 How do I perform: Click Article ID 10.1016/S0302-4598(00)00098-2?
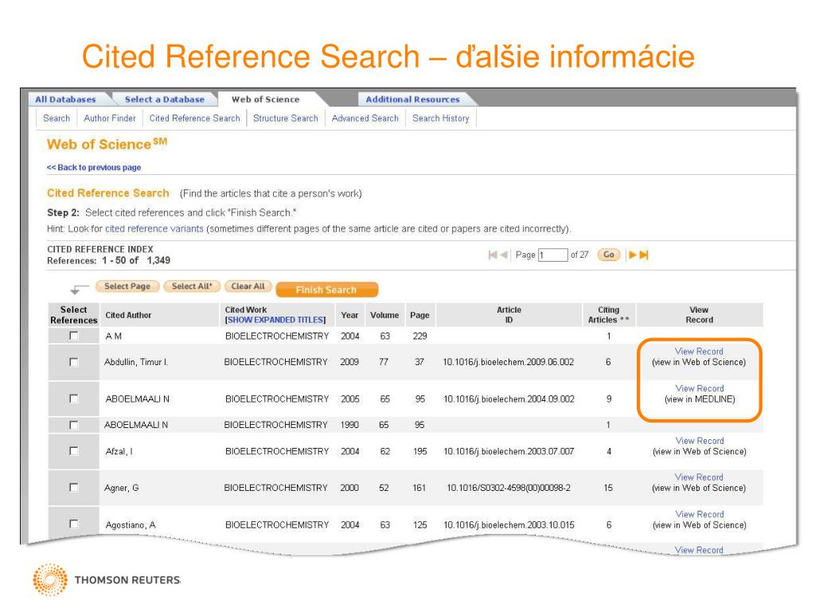pyautogui.click(x=509, y=488)
